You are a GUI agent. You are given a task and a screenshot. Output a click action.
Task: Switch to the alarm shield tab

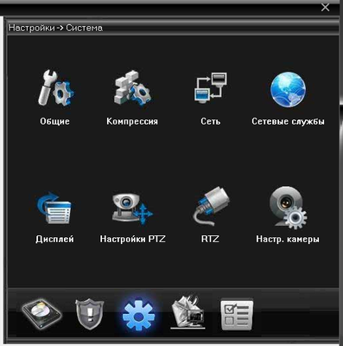89,314
